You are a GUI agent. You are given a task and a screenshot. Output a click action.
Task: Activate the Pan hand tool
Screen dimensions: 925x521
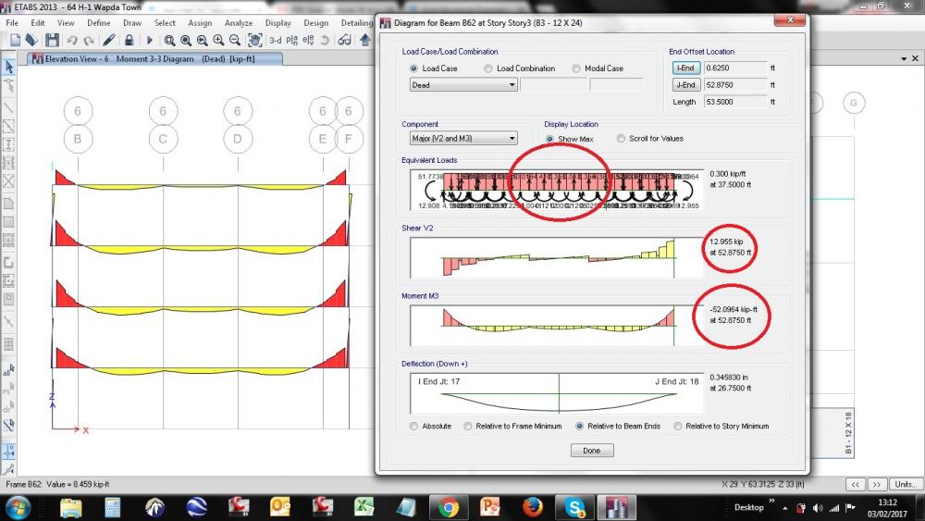(x=255, y=40)
